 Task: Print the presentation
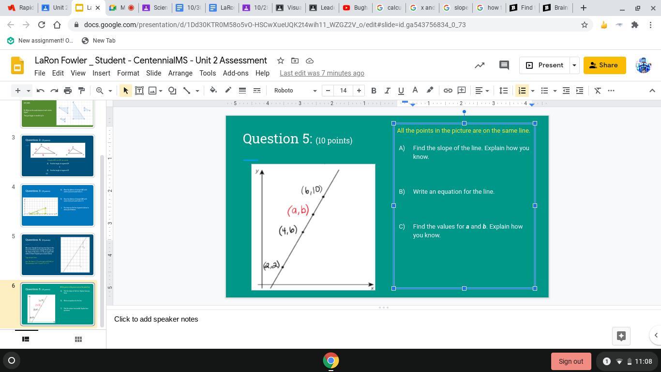pyautogui.click(x=68, y=91)
